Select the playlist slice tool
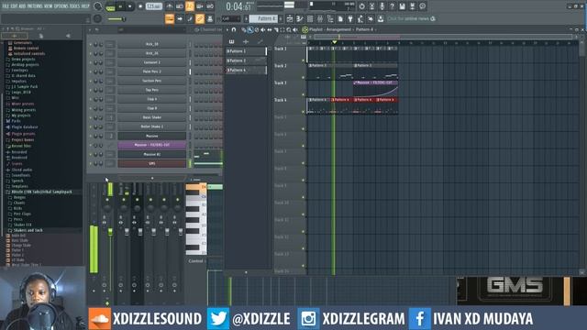Image resolution: width=587 pixels, height=330 pixels. click(x=276, y=29)
